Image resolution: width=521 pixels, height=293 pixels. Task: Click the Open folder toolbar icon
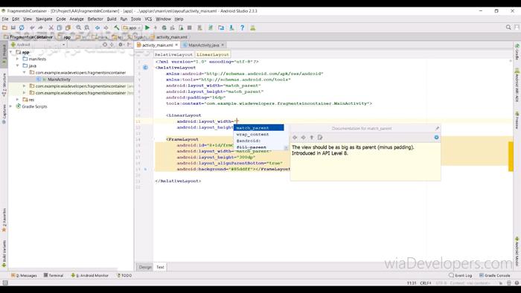[x=4, y=28]
